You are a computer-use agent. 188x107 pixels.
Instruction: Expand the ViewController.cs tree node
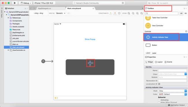(8, 50)
